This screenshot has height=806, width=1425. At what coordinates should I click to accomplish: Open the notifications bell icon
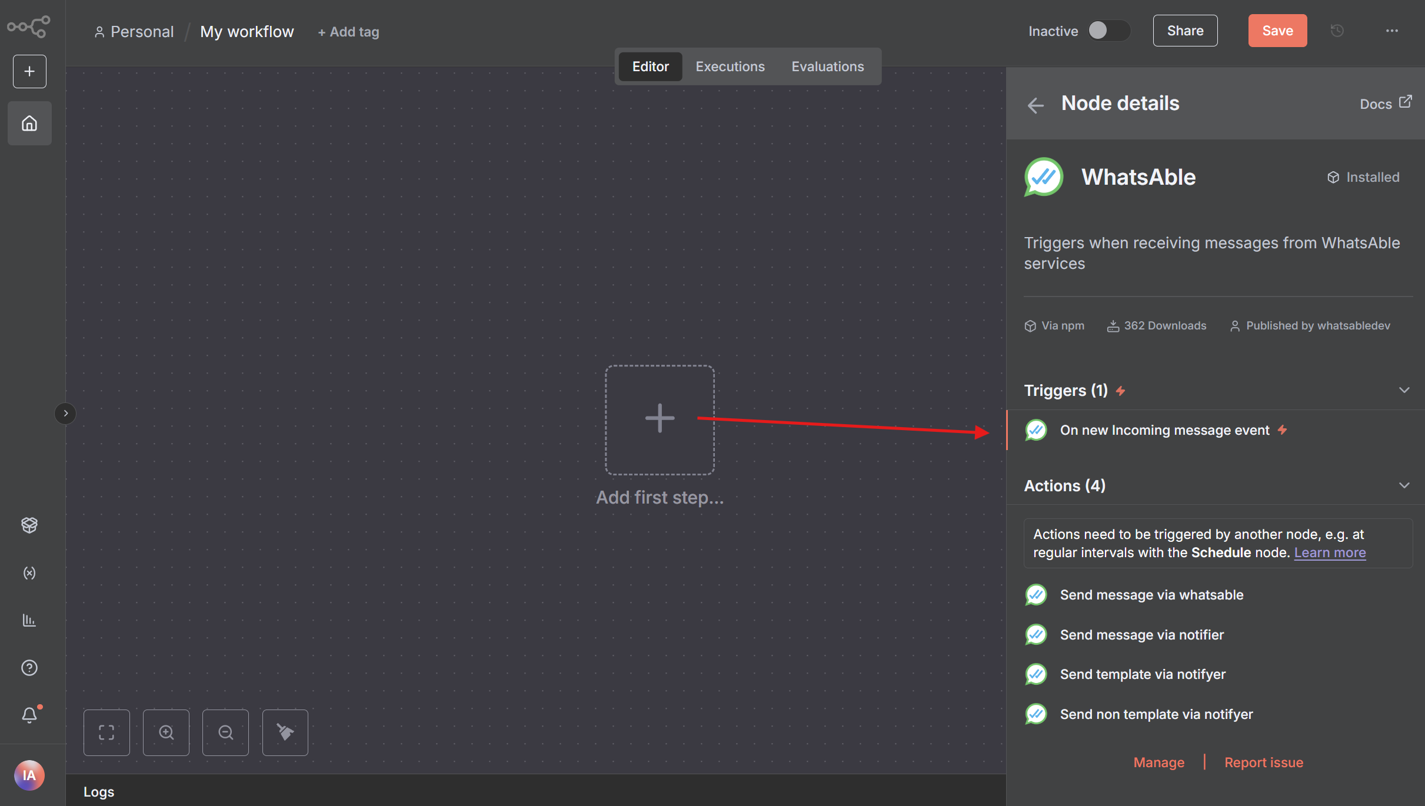[x=29, y=715]
